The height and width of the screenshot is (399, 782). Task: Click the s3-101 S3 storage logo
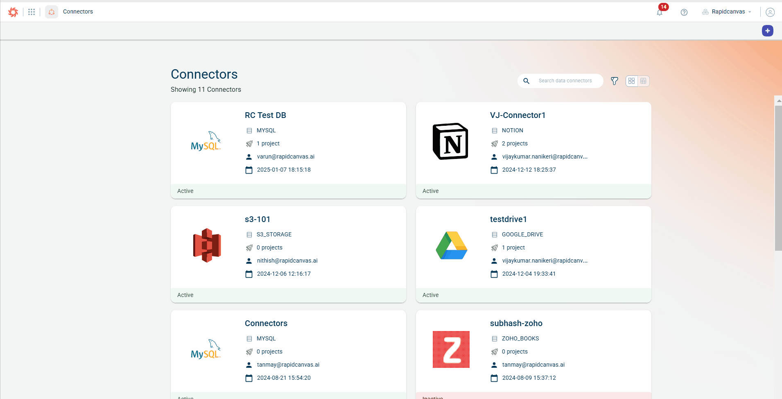pos(207,245)
